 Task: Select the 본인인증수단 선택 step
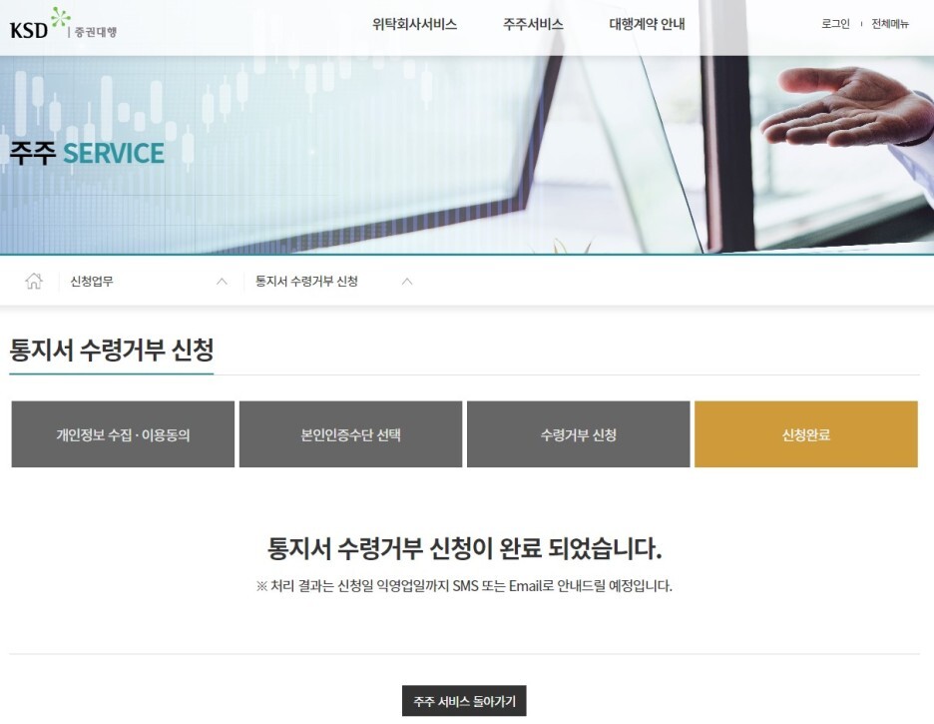(x=351, y=434)
